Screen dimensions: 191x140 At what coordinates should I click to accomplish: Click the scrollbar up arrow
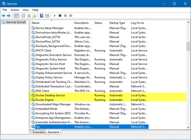coord(188,22)
